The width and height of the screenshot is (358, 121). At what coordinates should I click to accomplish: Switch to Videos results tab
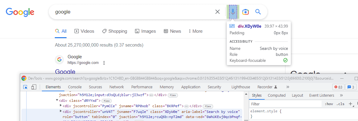tap(84, 31)
